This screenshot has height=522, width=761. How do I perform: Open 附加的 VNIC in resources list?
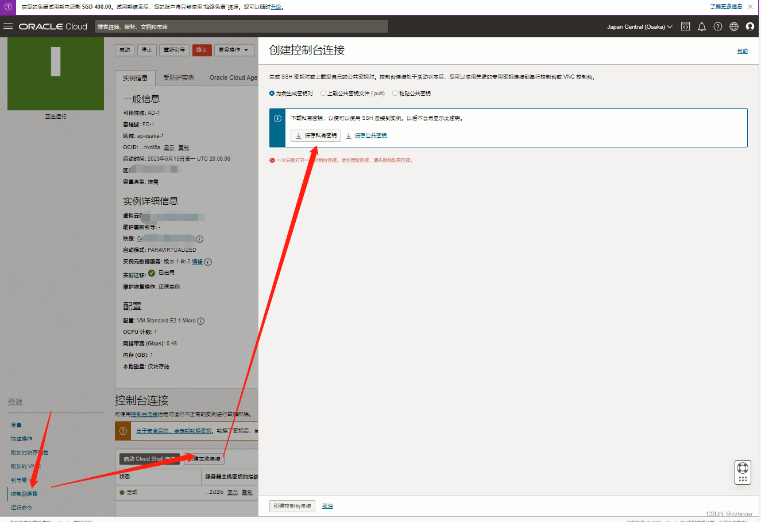26,466
